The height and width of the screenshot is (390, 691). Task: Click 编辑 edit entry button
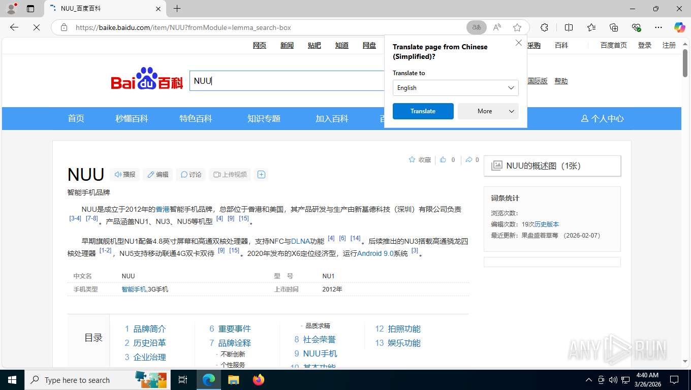point(158,174)
